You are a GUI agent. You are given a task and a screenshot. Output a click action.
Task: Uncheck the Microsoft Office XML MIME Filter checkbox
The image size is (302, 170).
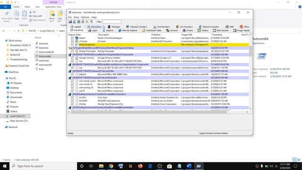pyautogui.click(x=72, y=74)
